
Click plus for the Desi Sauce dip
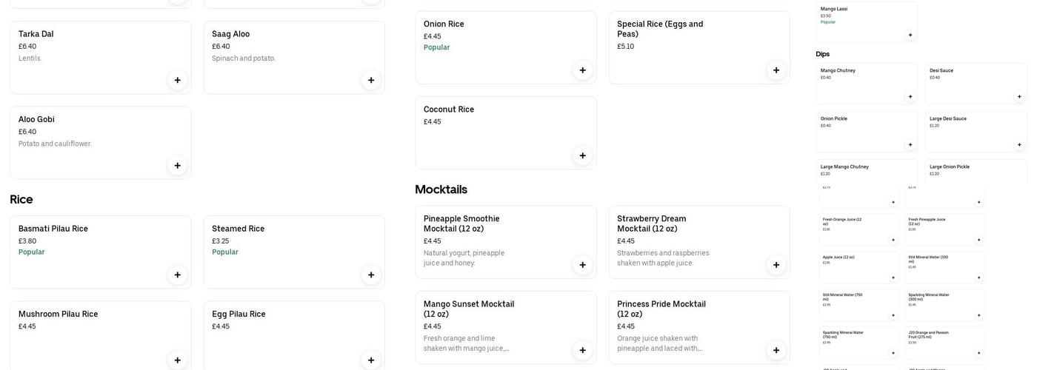coord(1019,96)
